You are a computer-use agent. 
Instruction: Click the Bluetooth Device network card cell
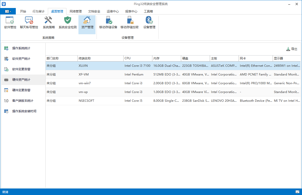(256, 101)
